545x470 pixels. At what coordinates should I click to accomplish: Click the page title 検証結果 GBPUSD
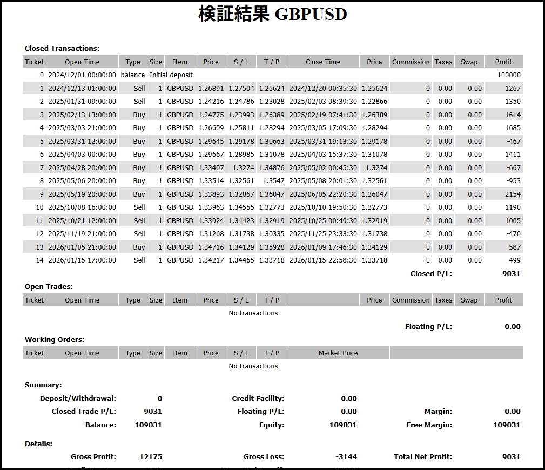click(x=272, y=14)
